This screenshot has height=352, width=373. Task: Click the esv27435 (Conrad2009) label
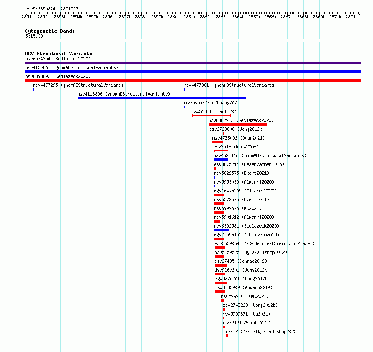(x=241, y=261)
